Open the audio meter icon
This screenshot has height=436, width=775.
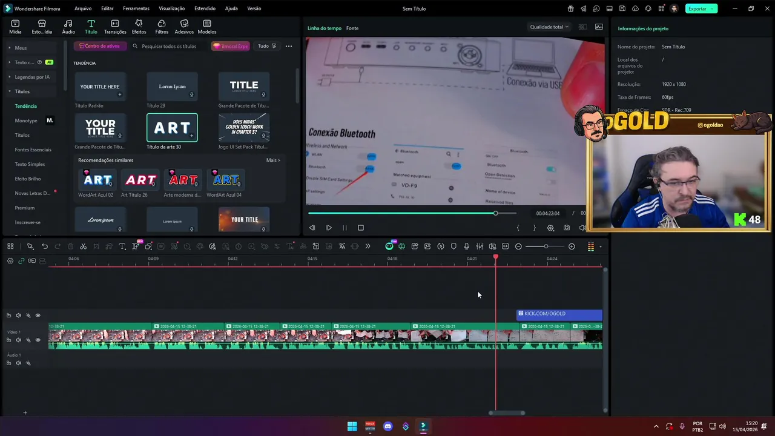coord(591,246)
